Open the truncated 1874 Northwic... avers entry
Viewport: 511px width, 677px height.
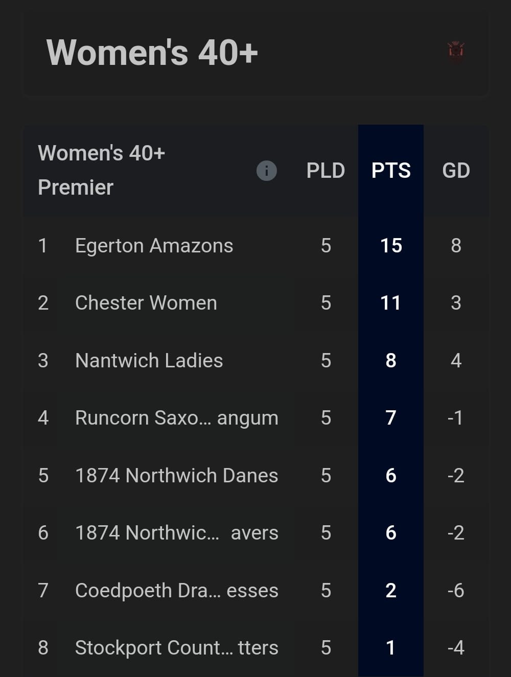255,533
